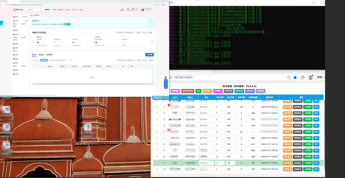Click the blue 上传视频 button
Image resolution: width=345 pixels, height=178 pixels.
[x=149, y=55]
